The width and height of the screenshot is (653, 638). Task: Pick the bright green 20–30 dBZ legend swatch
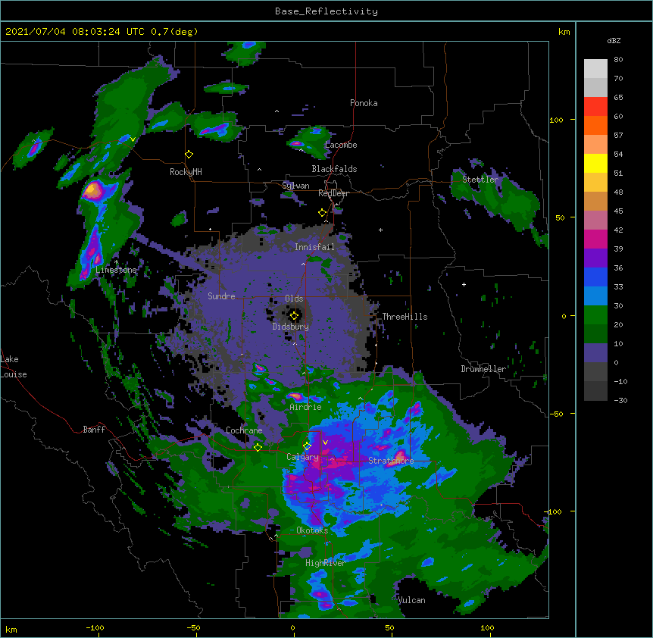[595, 315]
